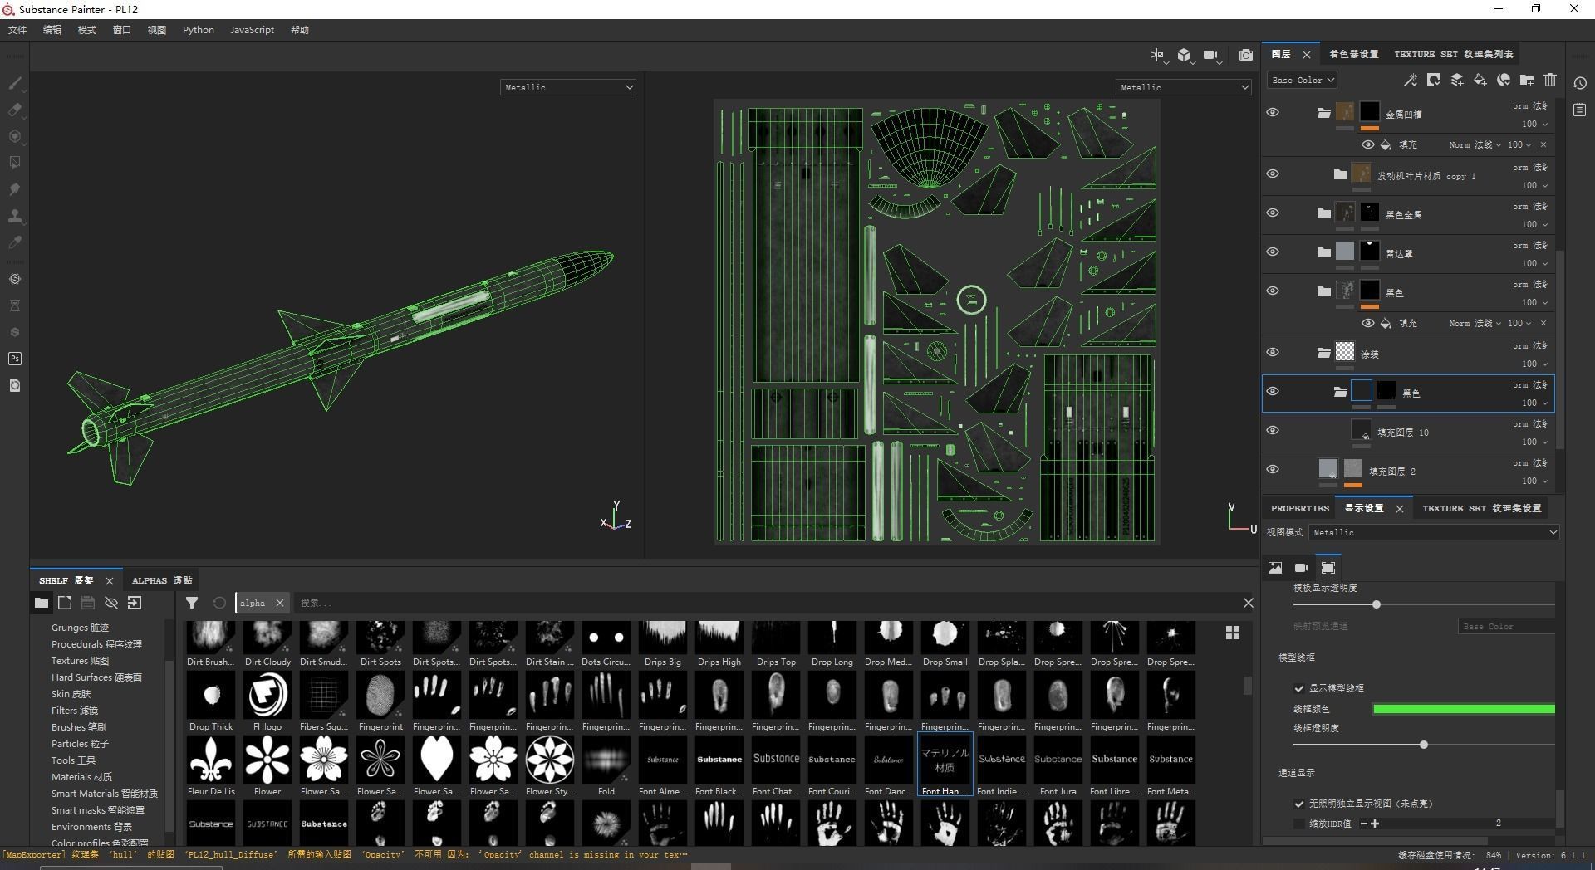The image size is (1595, 870).
Task: Select the Smudge tool in left toolbar
Action: pos(14,189)
